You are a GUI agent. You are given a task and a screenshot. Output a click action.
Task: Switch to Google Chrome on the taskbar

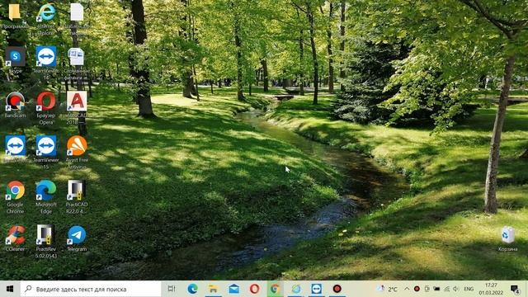(275, 289)
